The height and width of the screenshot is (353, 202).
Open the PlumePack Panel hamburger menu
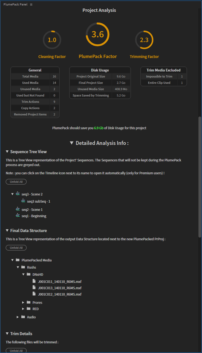[31, 5]
